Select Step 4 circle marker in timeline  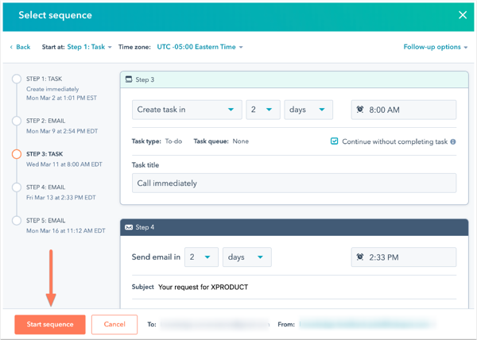click(x=17, y=187)
